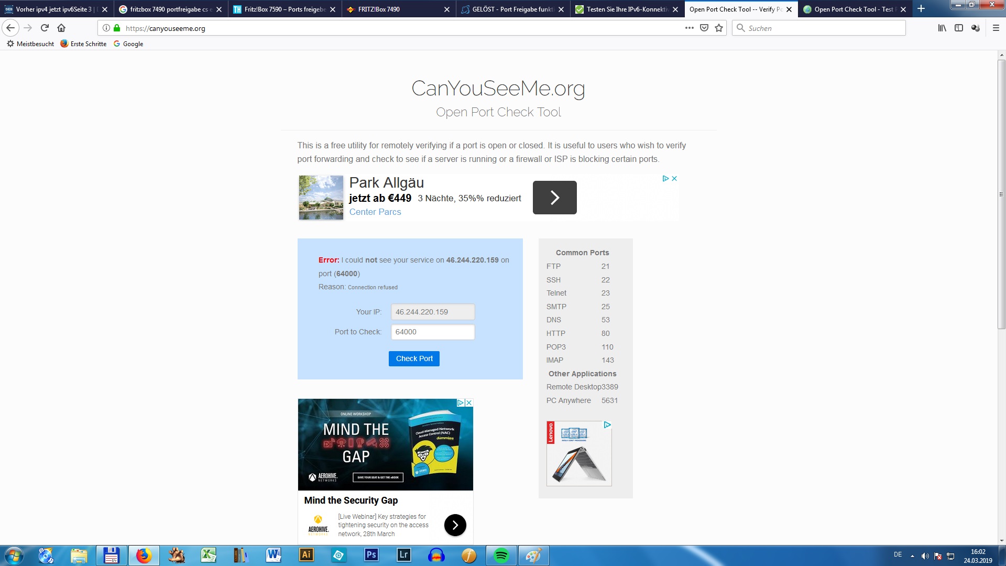Open a new browser tab
Screen dimensions: 1006x566
point(921,9)
